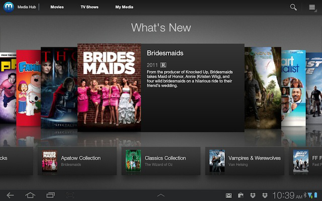Open the Vampires & Werewolves card
This screenshot has height=201, width=322.
click(245, 161)
